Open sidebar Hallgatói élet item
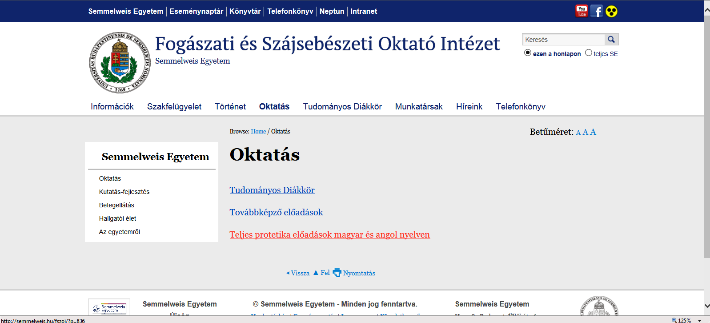This screenshot has width=710, height=323. coord(117,218)
